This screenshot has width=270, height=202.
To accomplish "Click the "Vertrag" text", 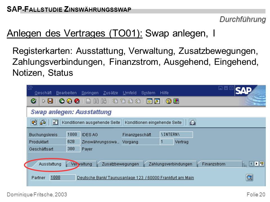I will [182, 142].
